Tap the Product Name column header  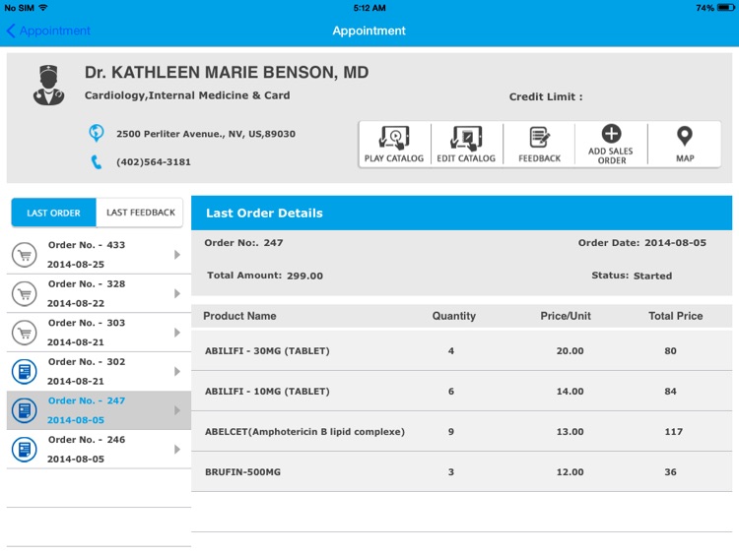pos(239,316)
